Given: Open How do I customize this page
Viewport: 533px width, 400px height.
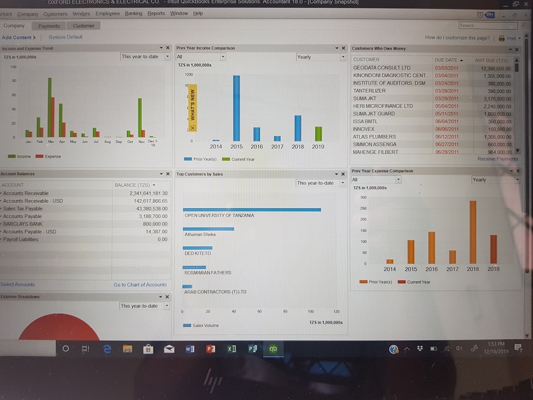Looking at the screenshot, I should click(457, 38).
